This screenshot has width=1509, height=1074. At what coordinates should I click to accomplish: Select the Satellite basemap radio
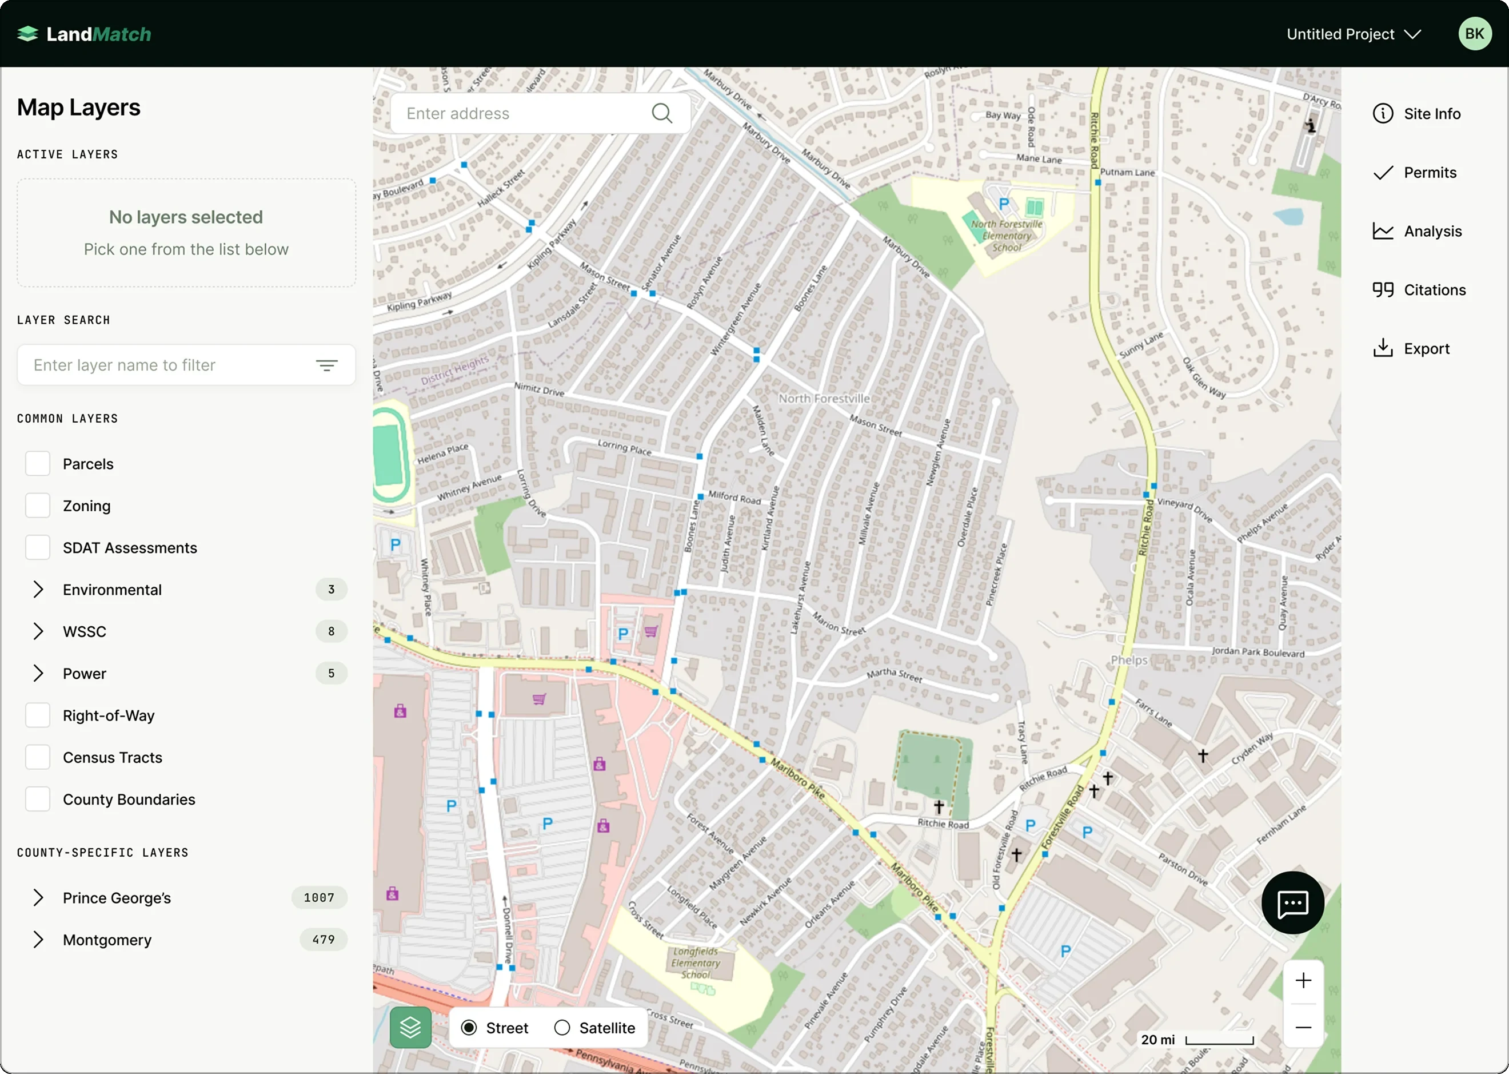[562, 1028]
